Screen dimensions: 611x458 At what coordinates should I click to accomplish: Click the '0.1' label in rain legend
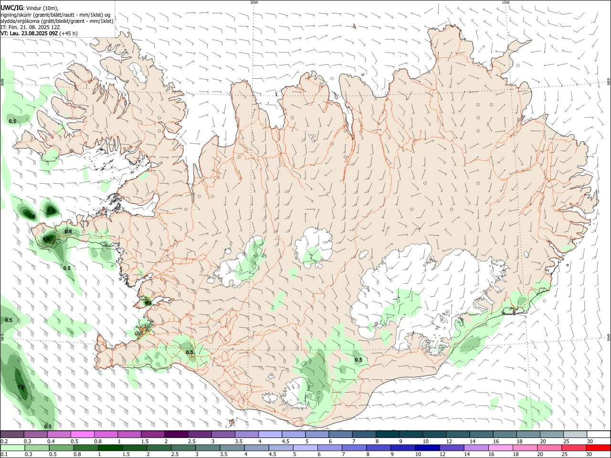[4, 455]
